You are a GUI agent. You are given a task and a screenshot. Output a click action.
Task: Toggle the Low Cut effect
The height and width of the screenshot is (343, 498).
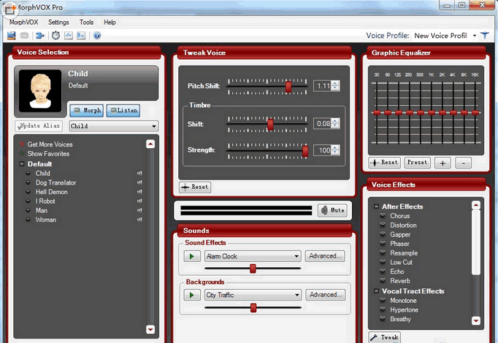pos(383,263)
